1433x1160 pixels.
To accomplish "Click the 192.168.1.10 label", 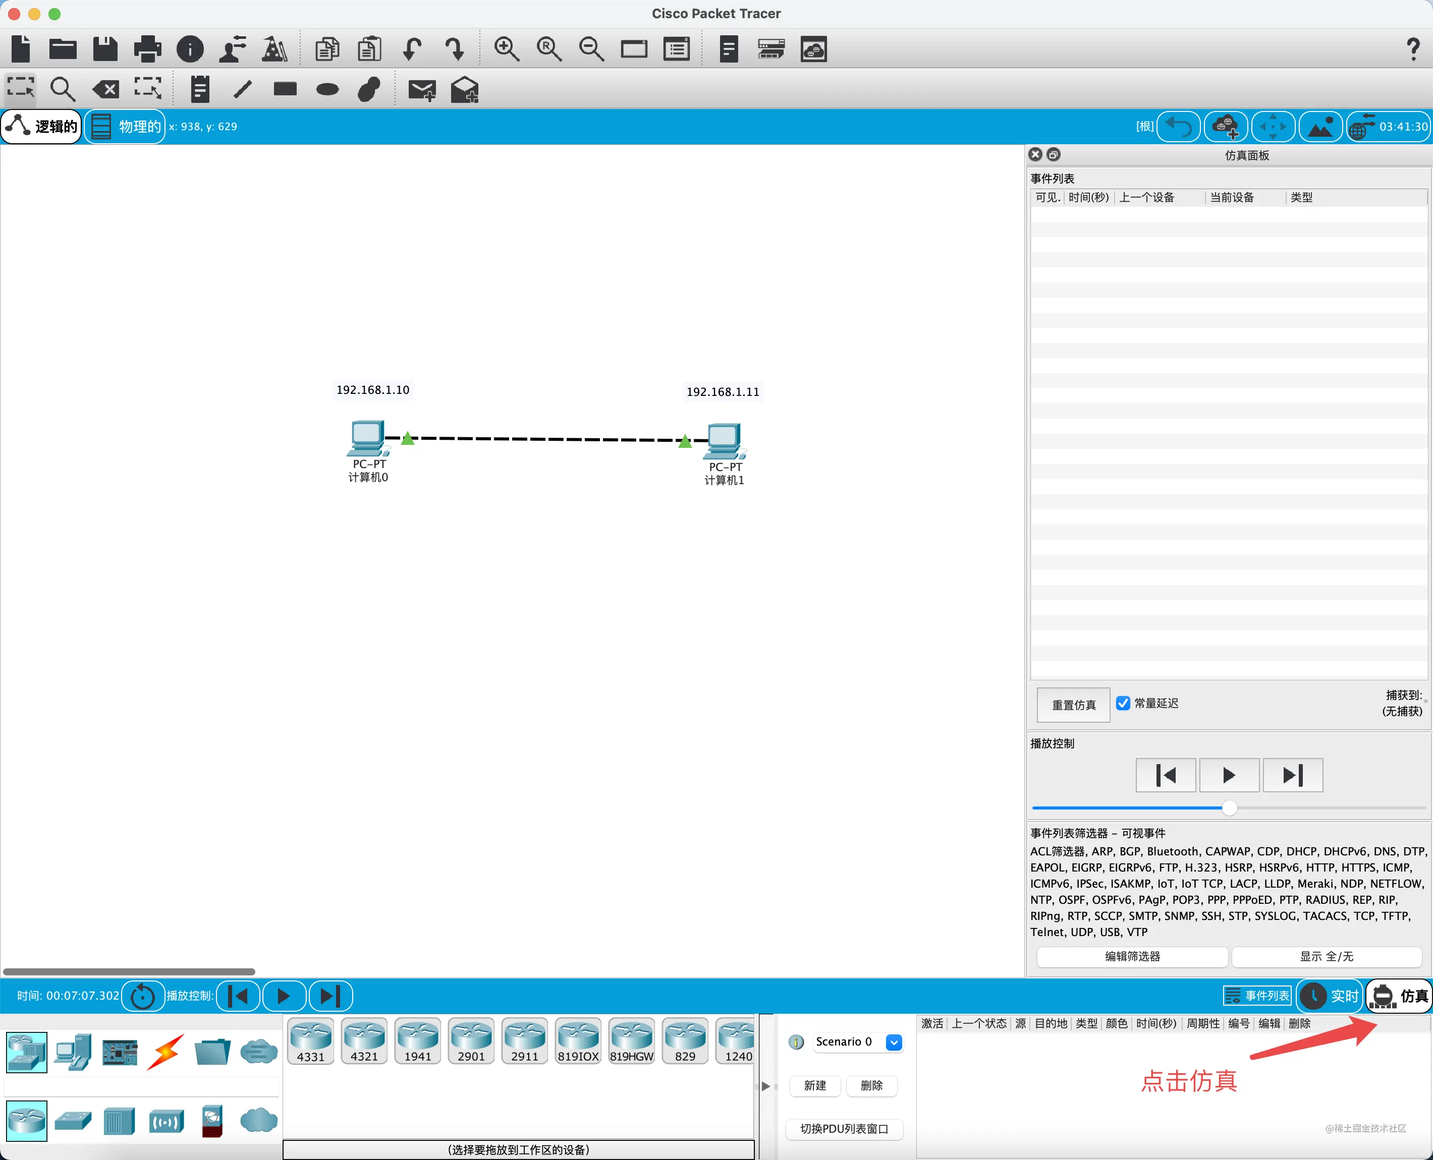I will click(373, 389).
